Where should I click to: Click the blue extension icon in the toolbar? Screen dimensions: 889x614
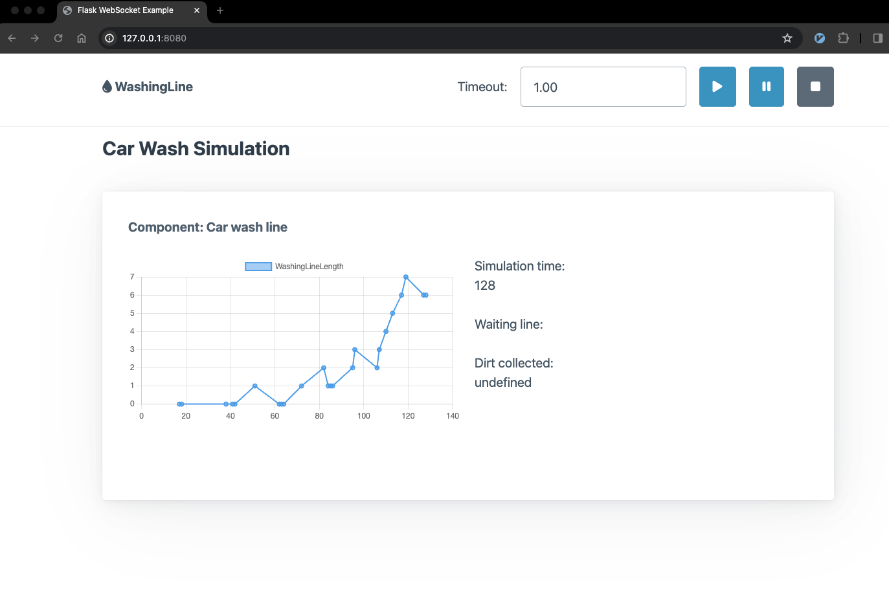pyautogui.click(x=820, y=38)
